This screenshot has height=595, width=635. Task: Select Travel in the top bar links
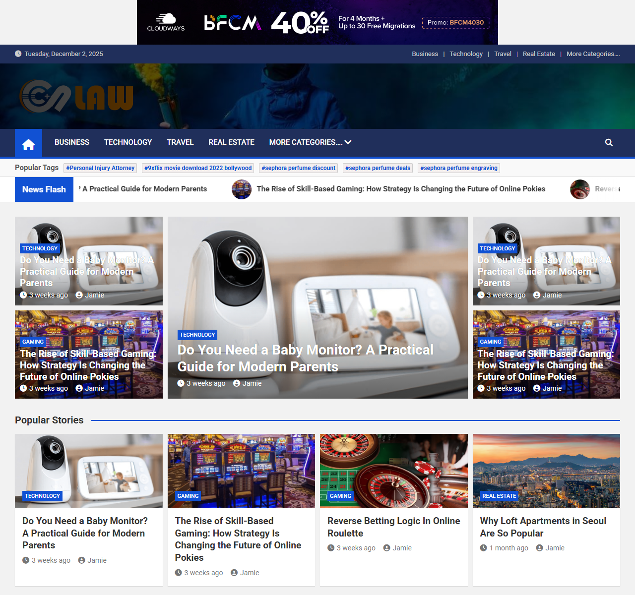(503, 54)
